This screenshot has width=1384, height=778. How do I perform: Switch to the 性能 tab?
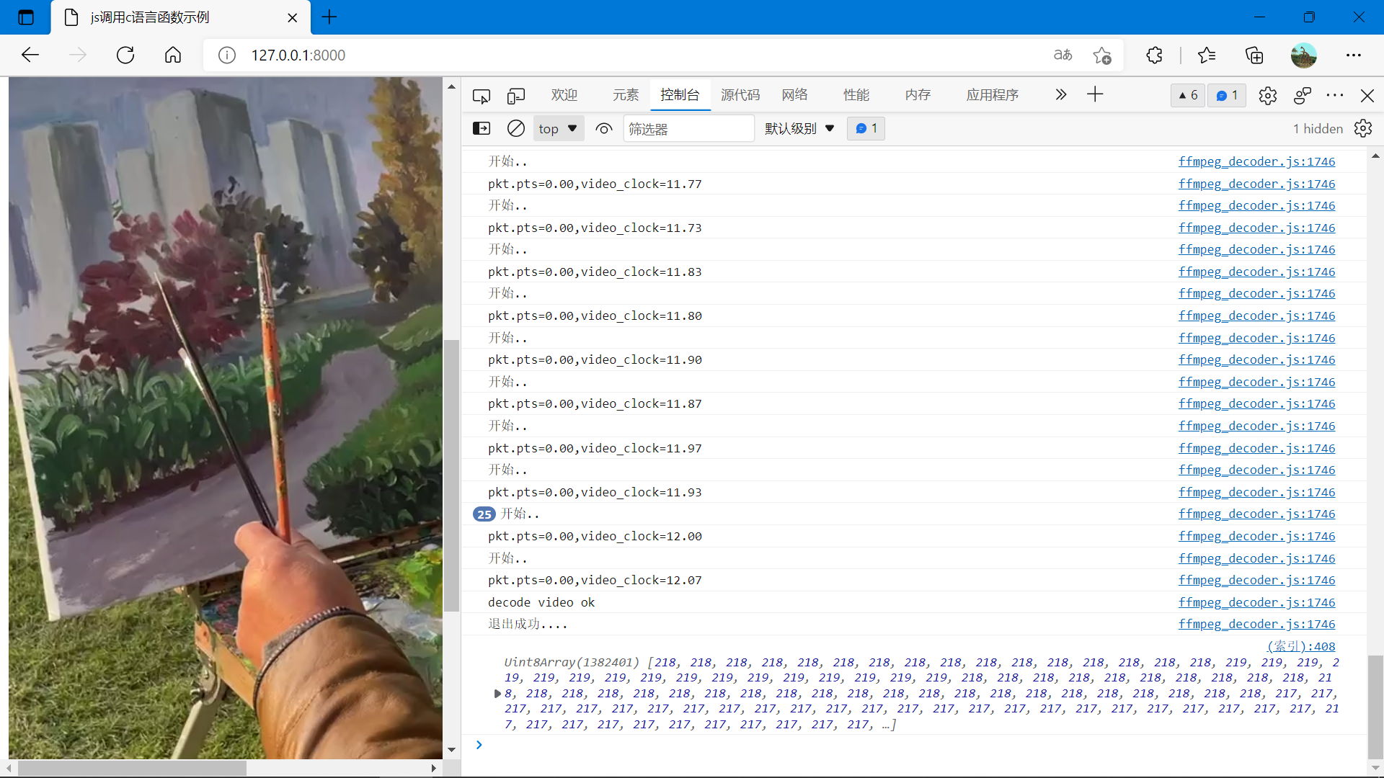point(856,95)
